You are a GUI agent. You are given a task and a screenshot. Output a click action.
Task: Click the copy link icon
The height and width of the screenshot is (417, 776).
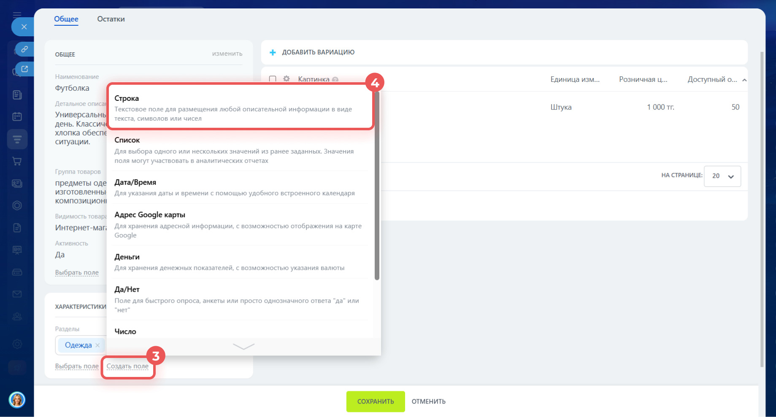24,49
